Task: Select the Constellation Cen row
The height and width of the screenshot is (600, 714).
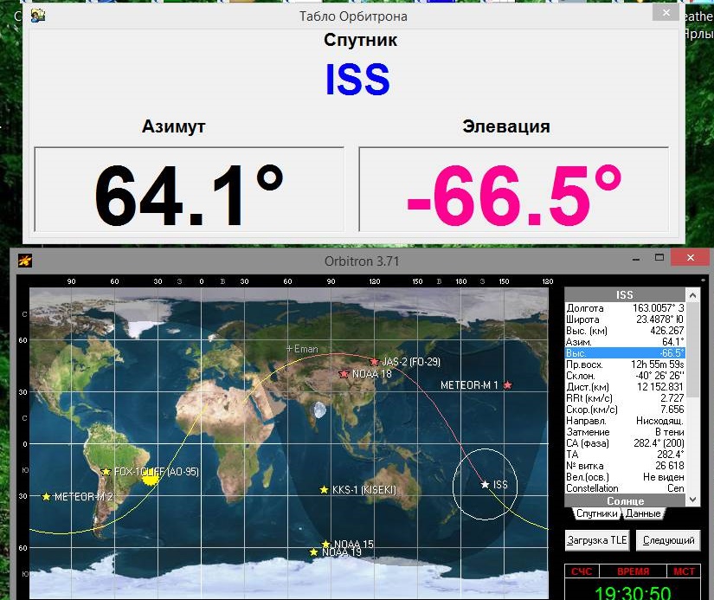Action: pyautogui.click(x=625, y=488)
